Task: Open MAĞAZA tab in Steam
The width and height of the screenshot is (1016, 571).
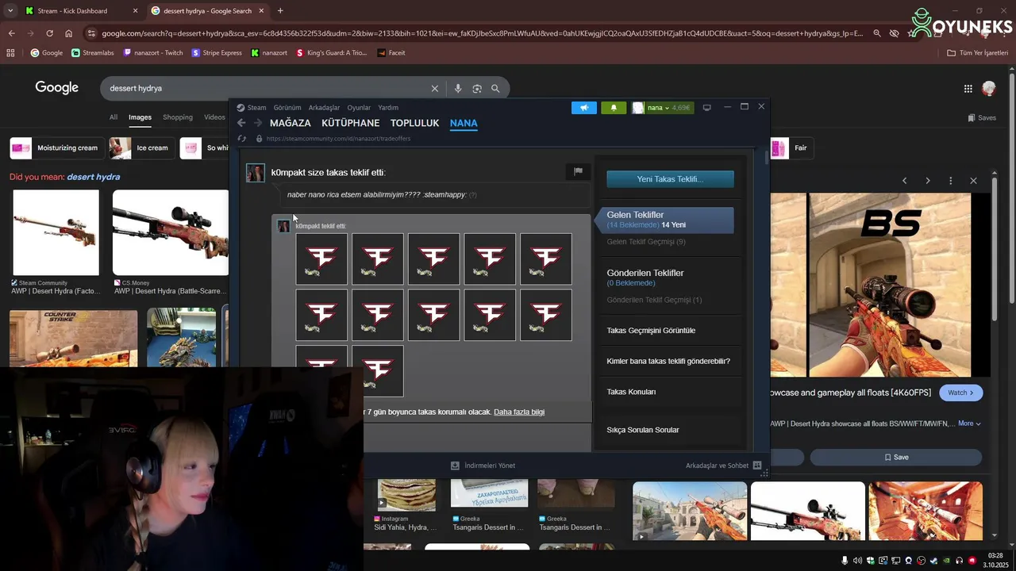Action: [x=291, y=123]
